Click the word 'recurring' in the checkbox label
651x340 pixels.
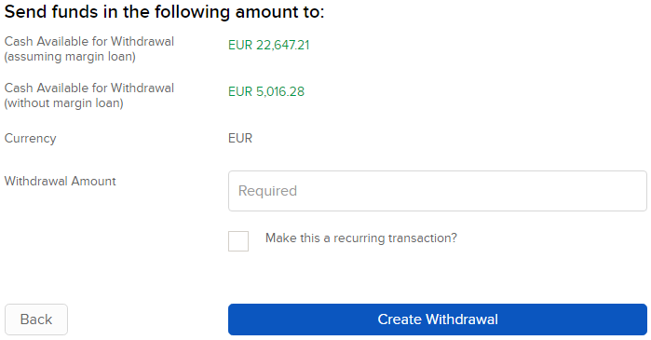[359, 238]
